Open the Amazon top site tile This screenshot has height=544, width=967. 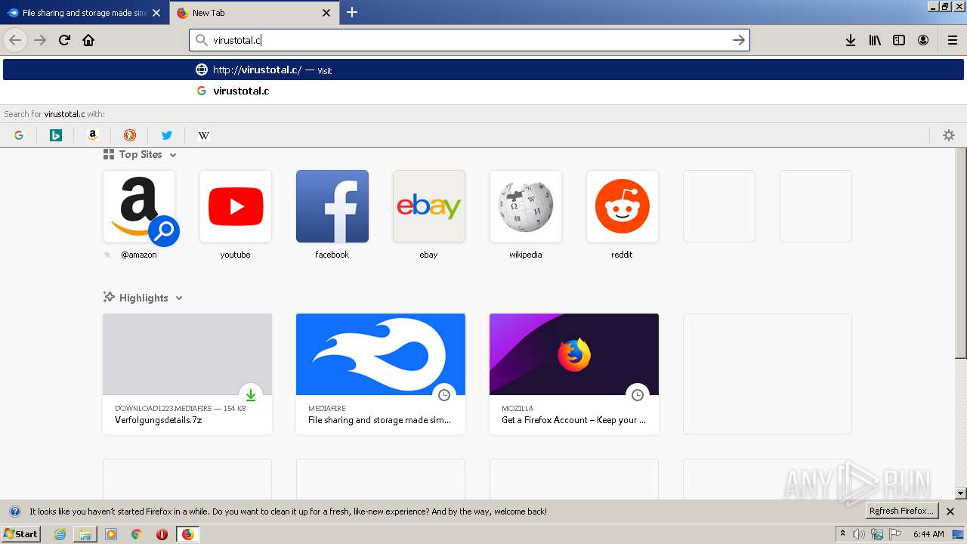[139, 206]
